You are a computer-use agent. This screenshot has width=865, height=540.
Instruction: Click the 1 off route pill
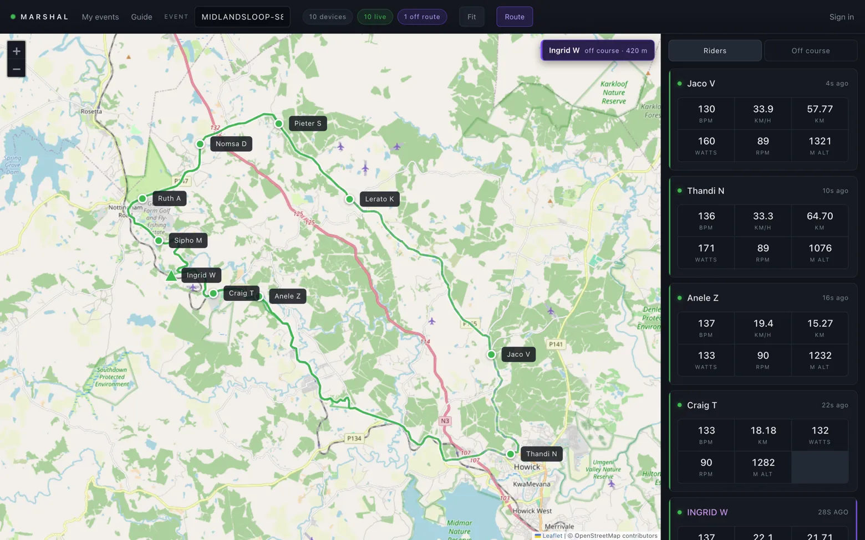[x=422, y=17]
